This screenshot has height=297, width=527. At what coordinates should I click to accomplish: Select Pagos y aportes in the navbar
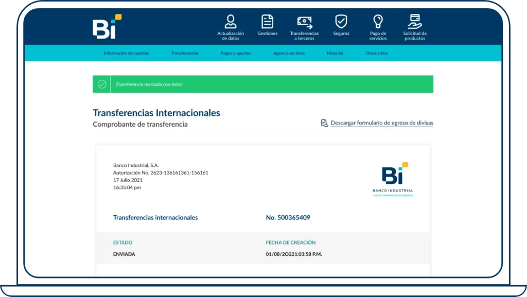coord(237,53)
